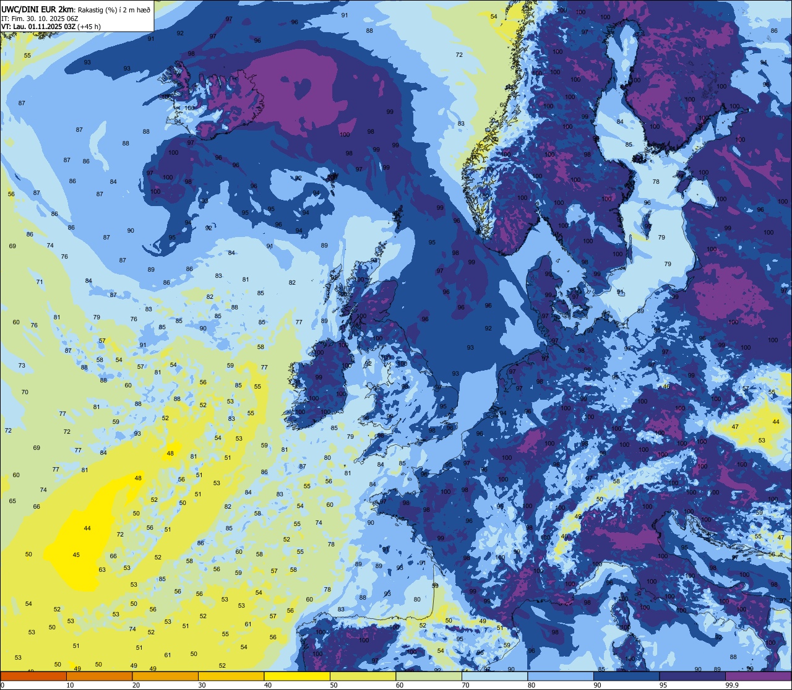Click the legend label '30'

coord(202,685)
